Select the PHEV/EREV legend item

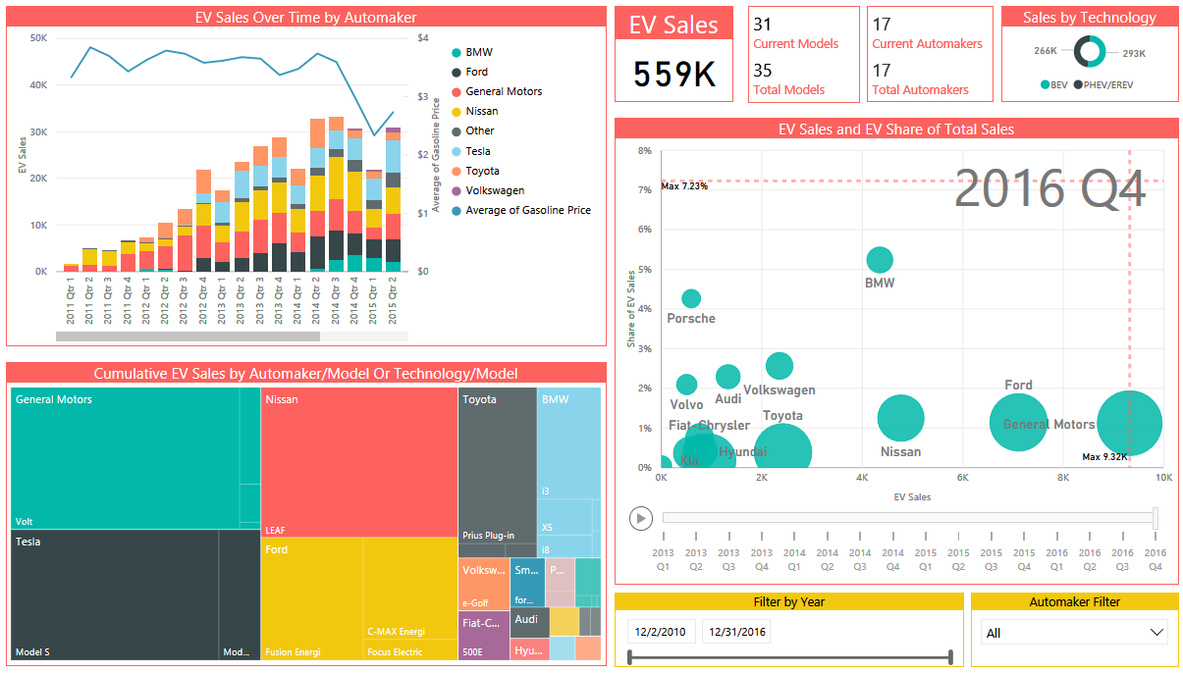coord(1103,85)
